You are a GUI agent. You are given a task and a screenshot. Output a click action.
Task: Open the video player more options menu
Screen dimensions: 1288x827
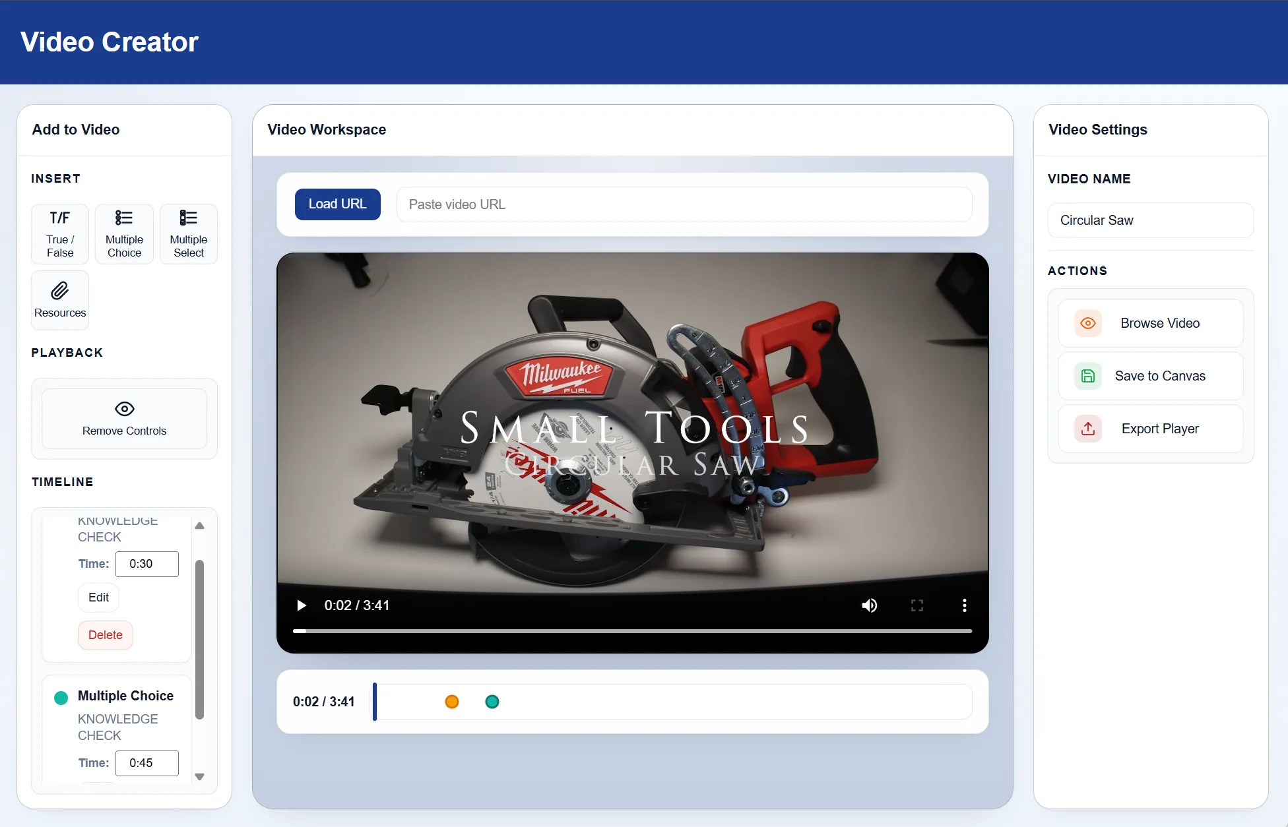965,605
